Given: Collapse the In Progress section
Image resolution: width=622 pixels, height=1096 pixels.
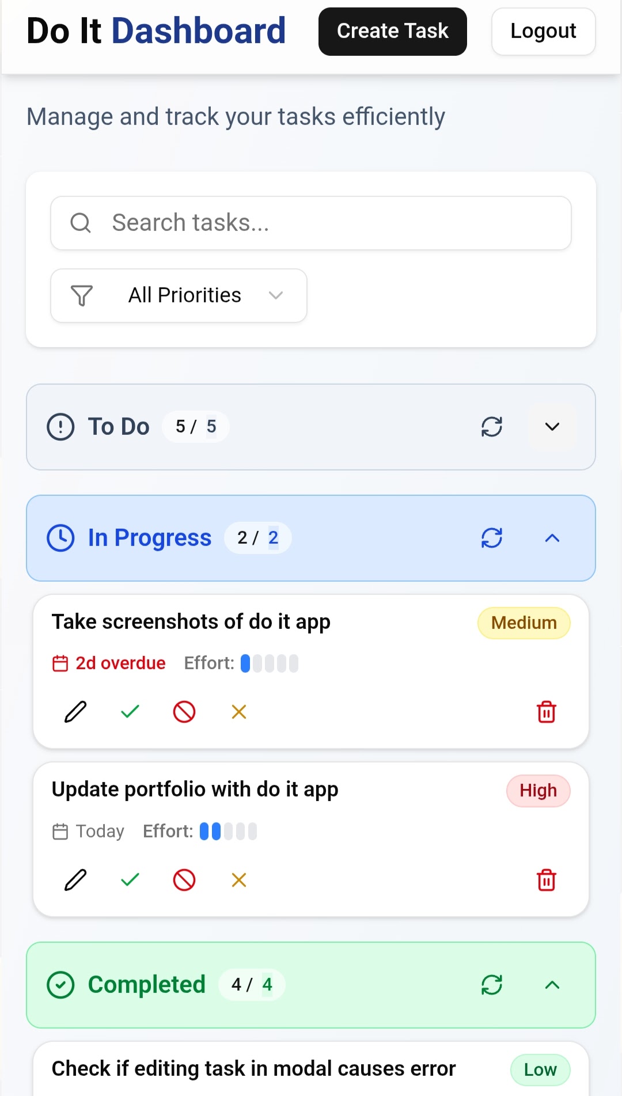Looking at the screenshot, I should tap(552, 538).
